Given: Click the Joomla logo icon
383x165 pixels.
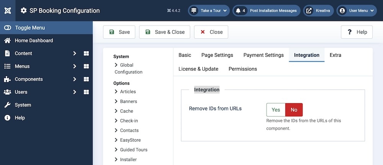Looking at the screenshot, I should (8, 11).
